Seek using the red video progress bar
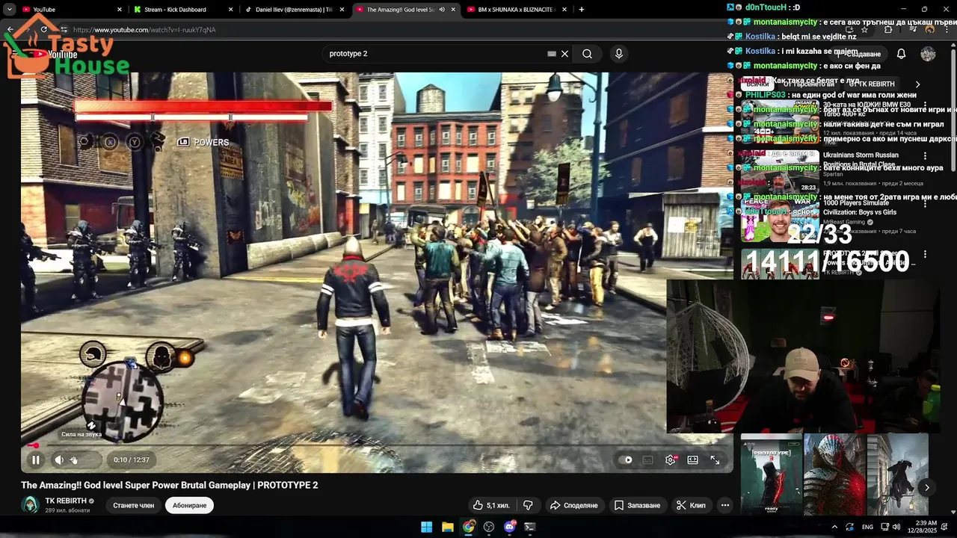The width and height of the screenshot is (957, 538). pyautogui.click(x=377, y=446)
